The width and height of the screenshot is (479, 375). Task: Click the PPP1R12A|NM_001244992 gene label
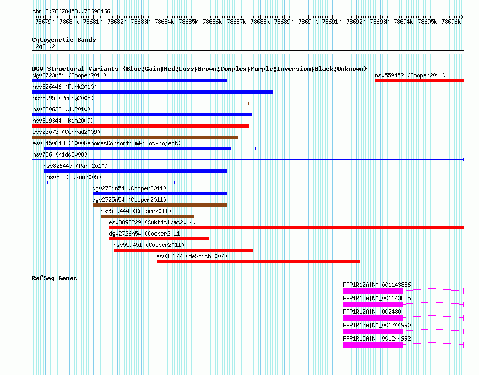click(377, 338)
